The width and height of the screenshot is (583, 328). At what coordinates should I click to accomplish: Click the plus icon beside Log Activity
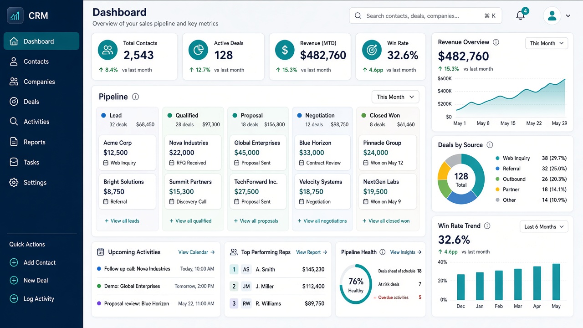(x=14, y=299)
